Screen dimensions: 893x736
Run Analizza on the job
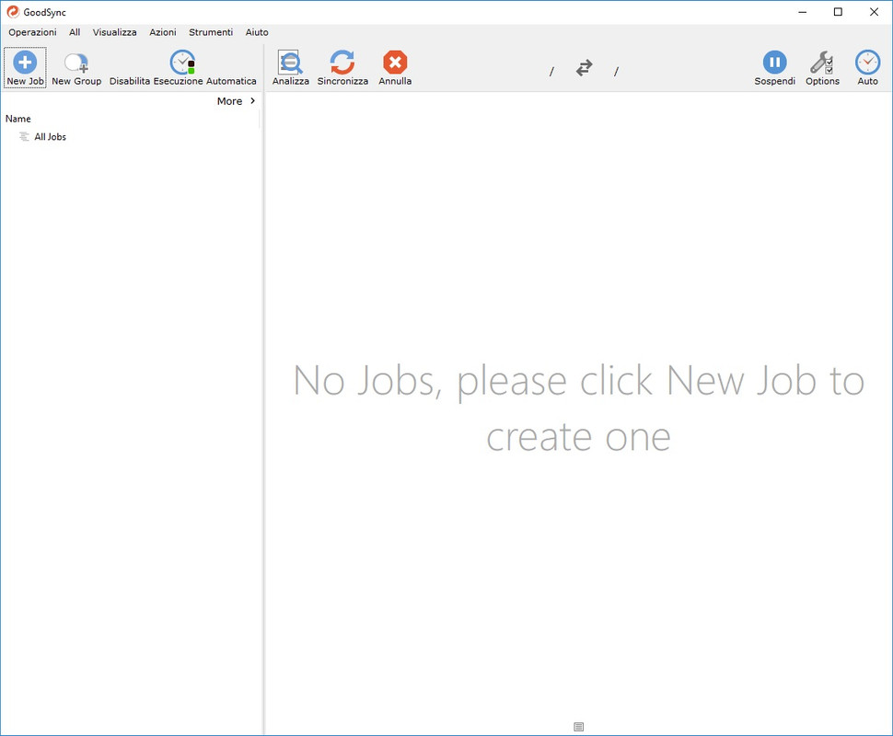[290, 68]
